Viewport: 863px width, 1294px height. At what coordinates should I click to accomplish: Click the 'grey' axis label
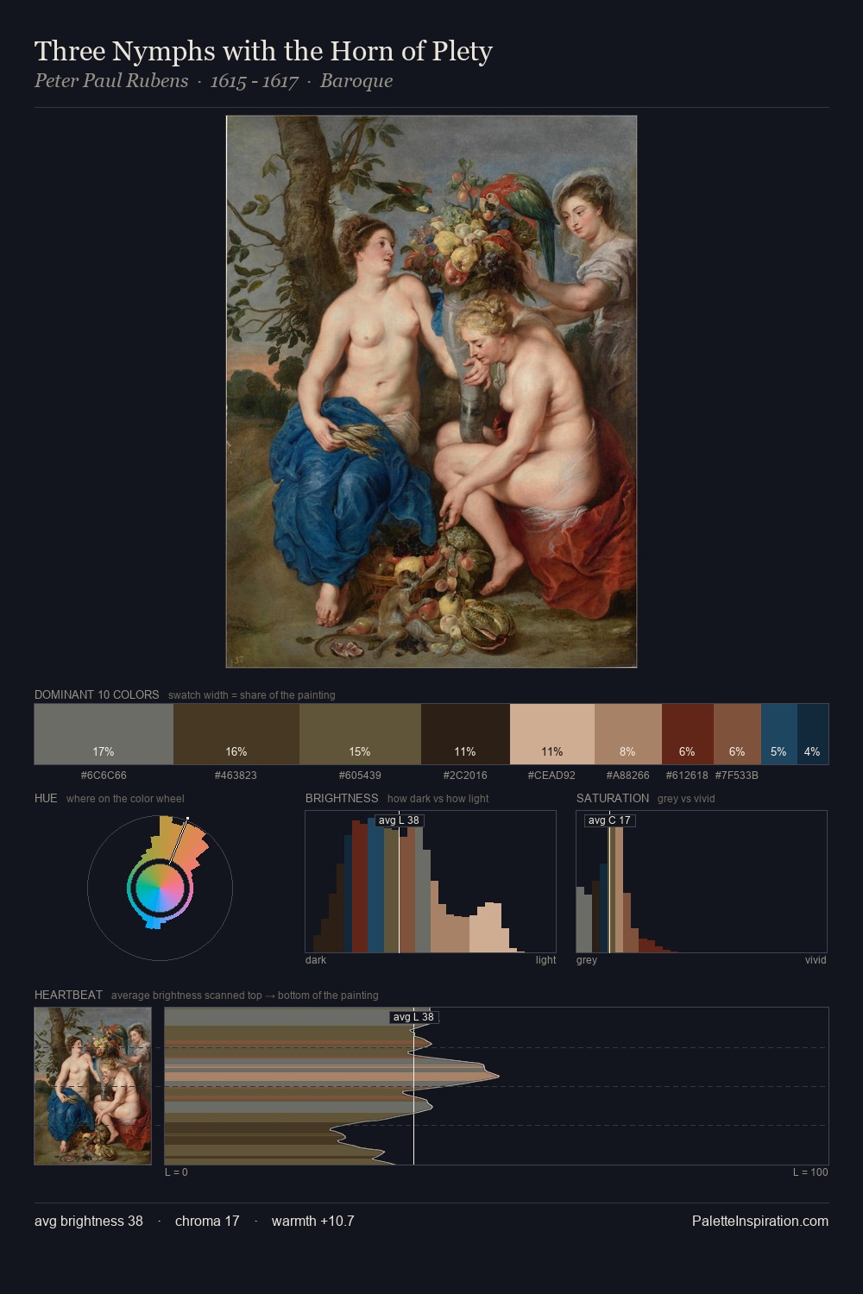(x=587, y=960)
